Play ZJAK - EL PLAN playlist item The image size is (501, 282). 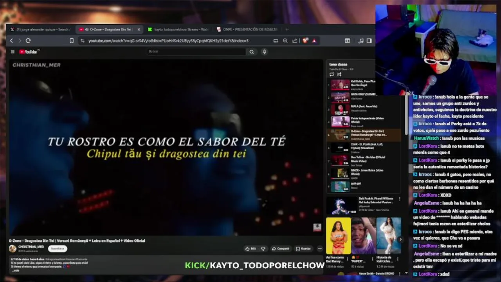[x=364, y=148]
